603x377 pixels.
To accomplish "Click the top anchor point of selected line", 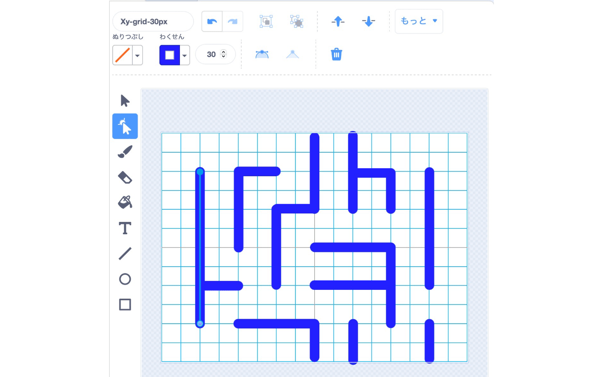I will click(200, 172).
